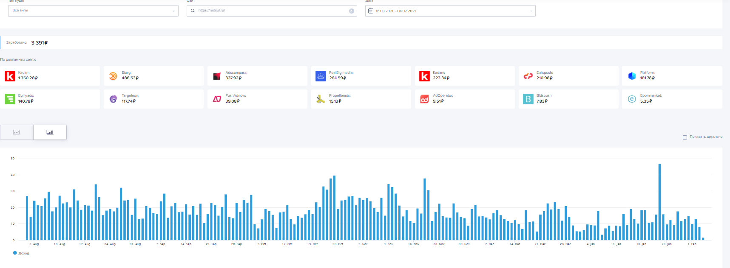Click the first red Kadam network icon

[x=10, y=76]
